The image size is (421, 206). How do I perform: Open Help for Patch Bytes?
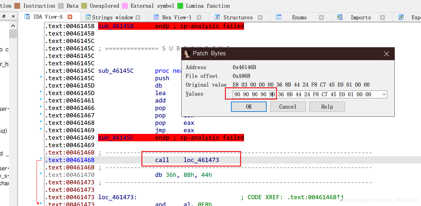pyautogui.click(x=327, y=107)
